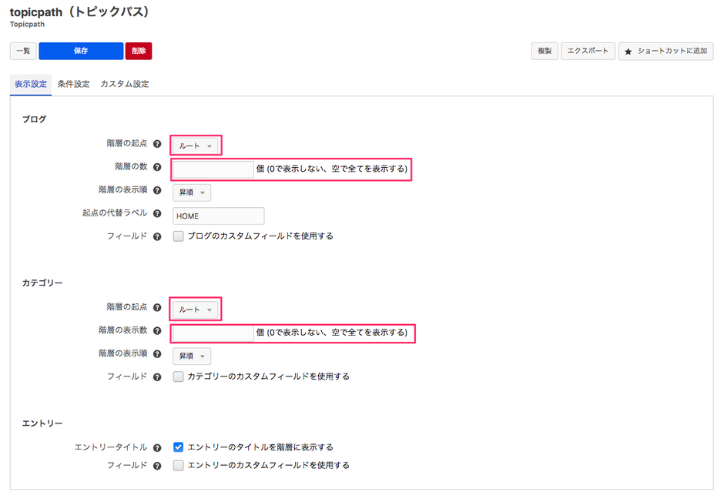Click the help icon beside 階層の数
The width and height of the screenshot is (724, 502).
[x=157, y=167]
